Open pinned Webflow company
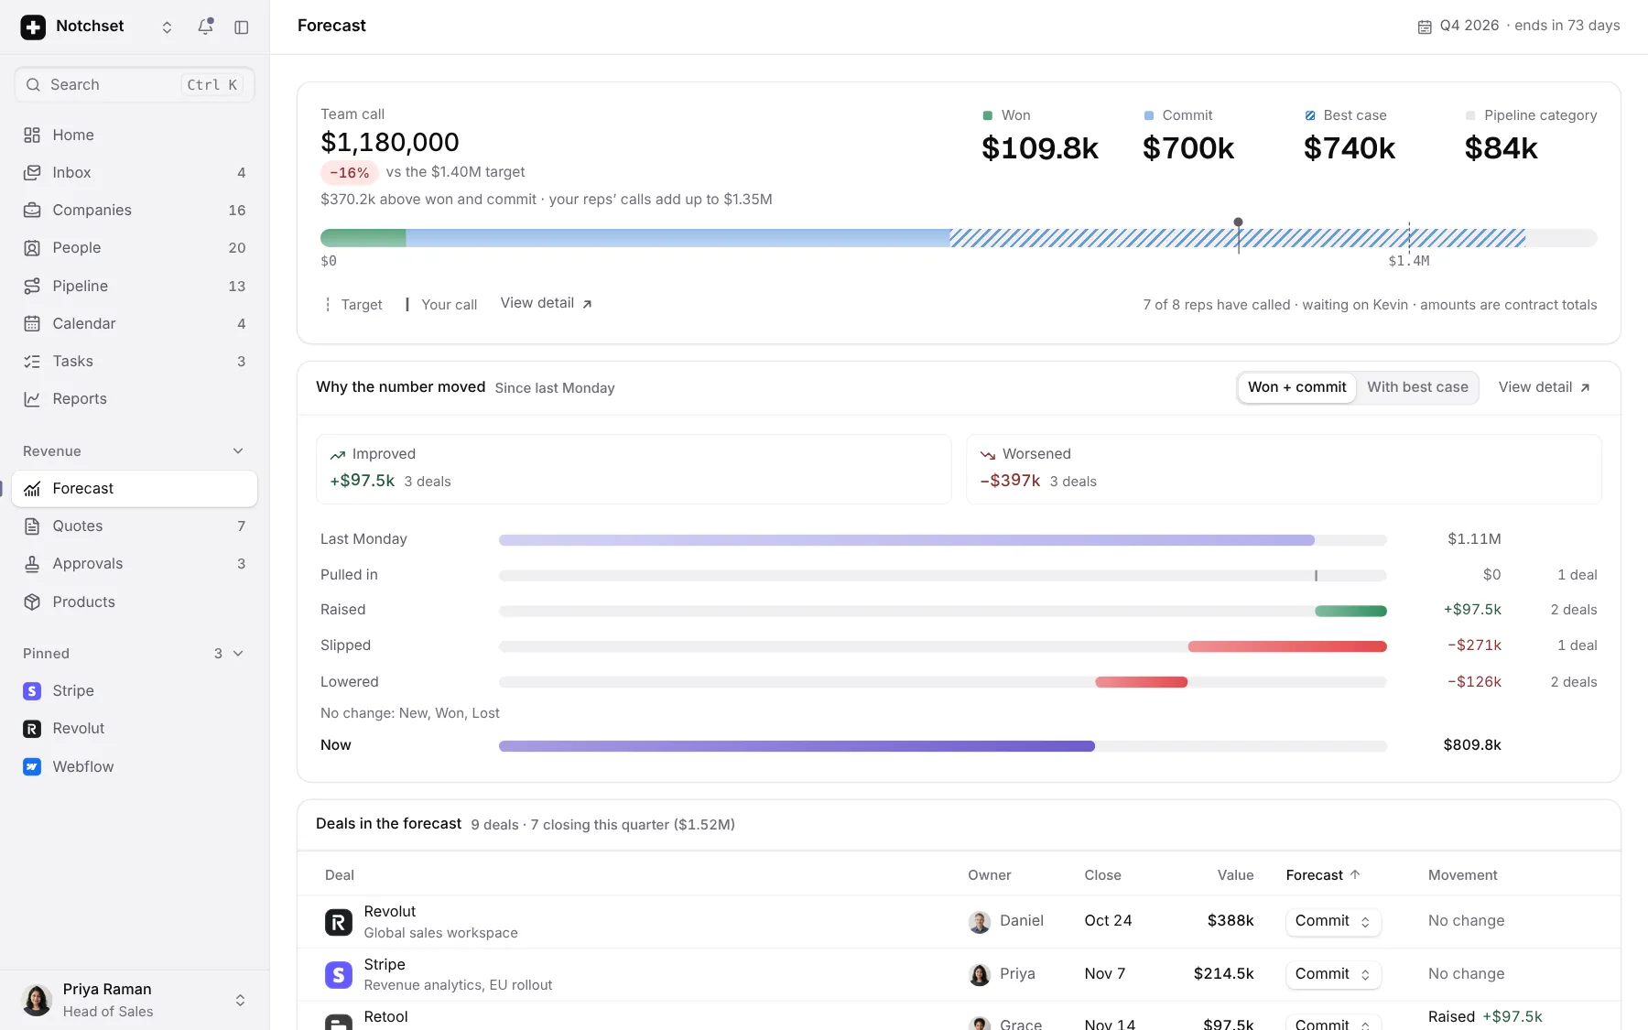1648x1030 pixels. (135, 766)
